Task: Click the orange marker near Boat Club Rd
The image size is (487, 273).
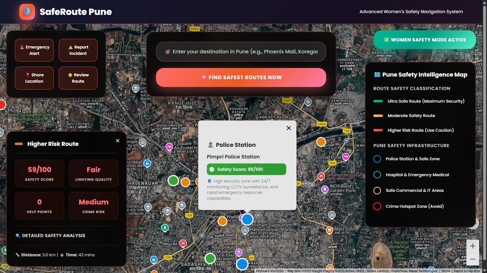Action: pos(321,142)
